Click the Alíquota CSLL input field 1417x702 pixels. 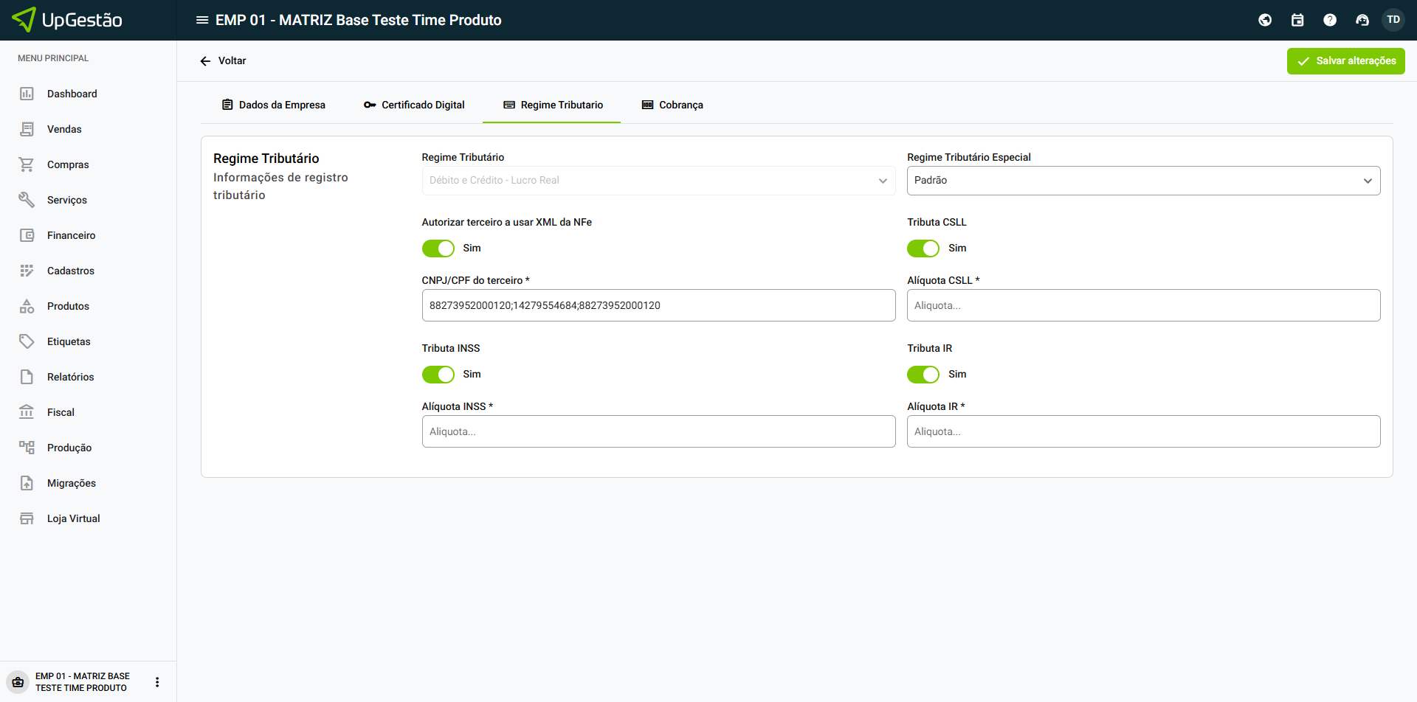tap(1143, 305)
